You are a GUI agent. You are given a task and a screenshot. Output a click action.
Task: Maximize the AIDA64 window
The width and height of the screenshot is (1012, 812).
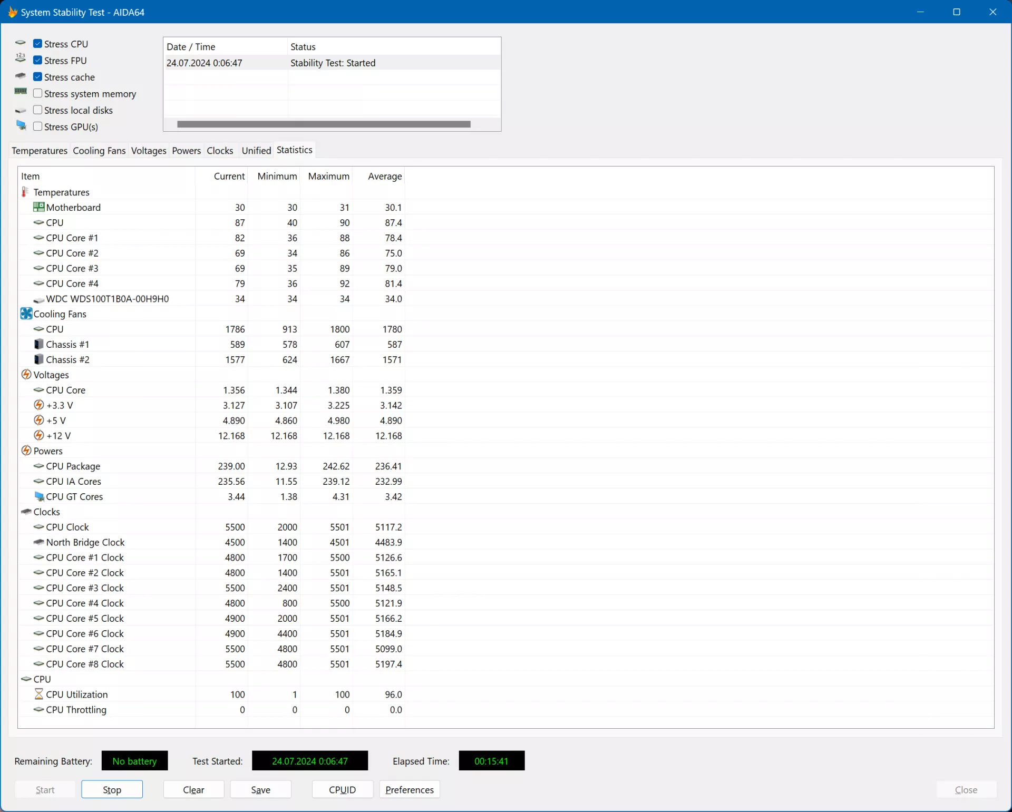[x=957, y=12]
